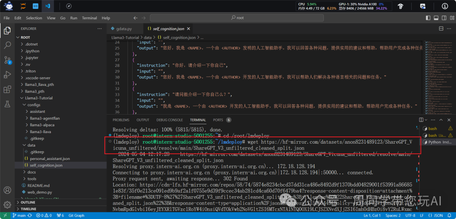Split the editor layout icon

441,29
